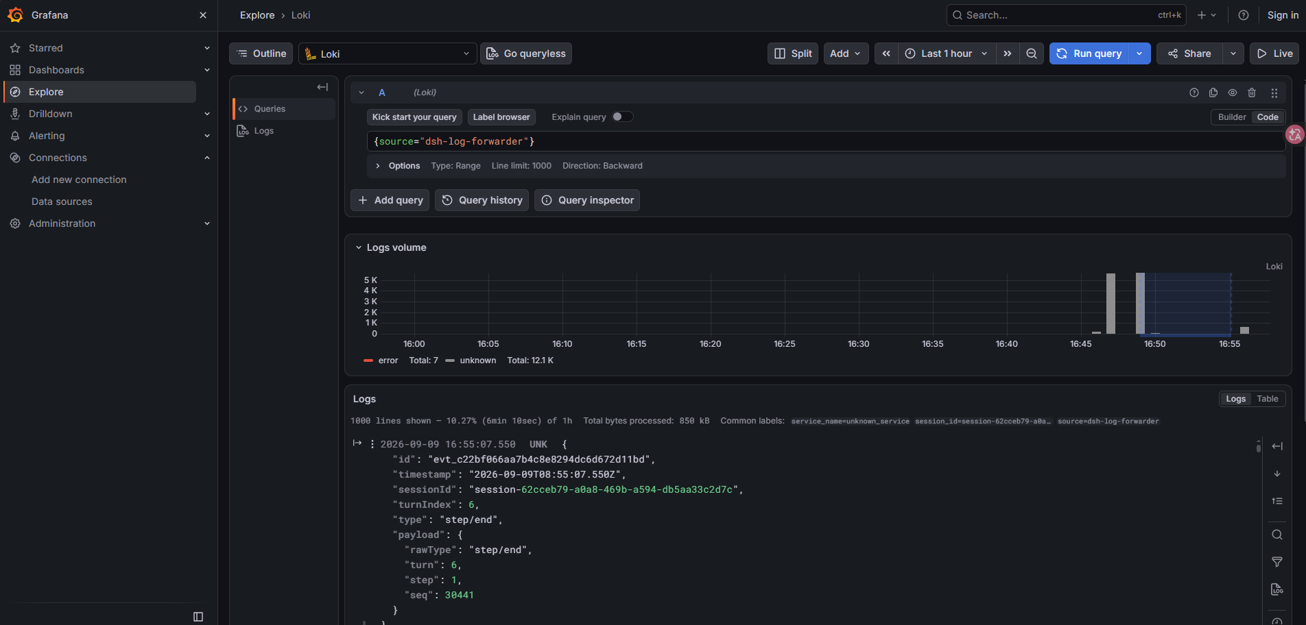Expand the Drilldown section
This screenshot has height=625, width=1306.
coord(207,114)
